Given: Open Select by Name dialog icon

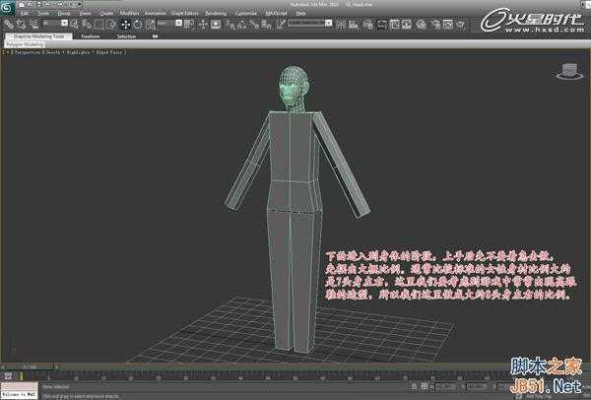Looking at the screenshot, I should pos(88,25).
